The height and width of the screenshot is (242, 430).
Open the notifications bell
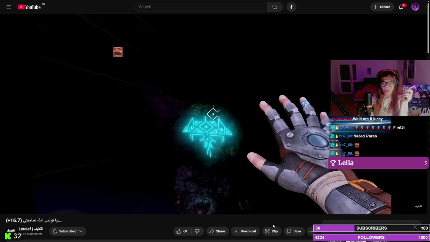click(x=401, y=7)
